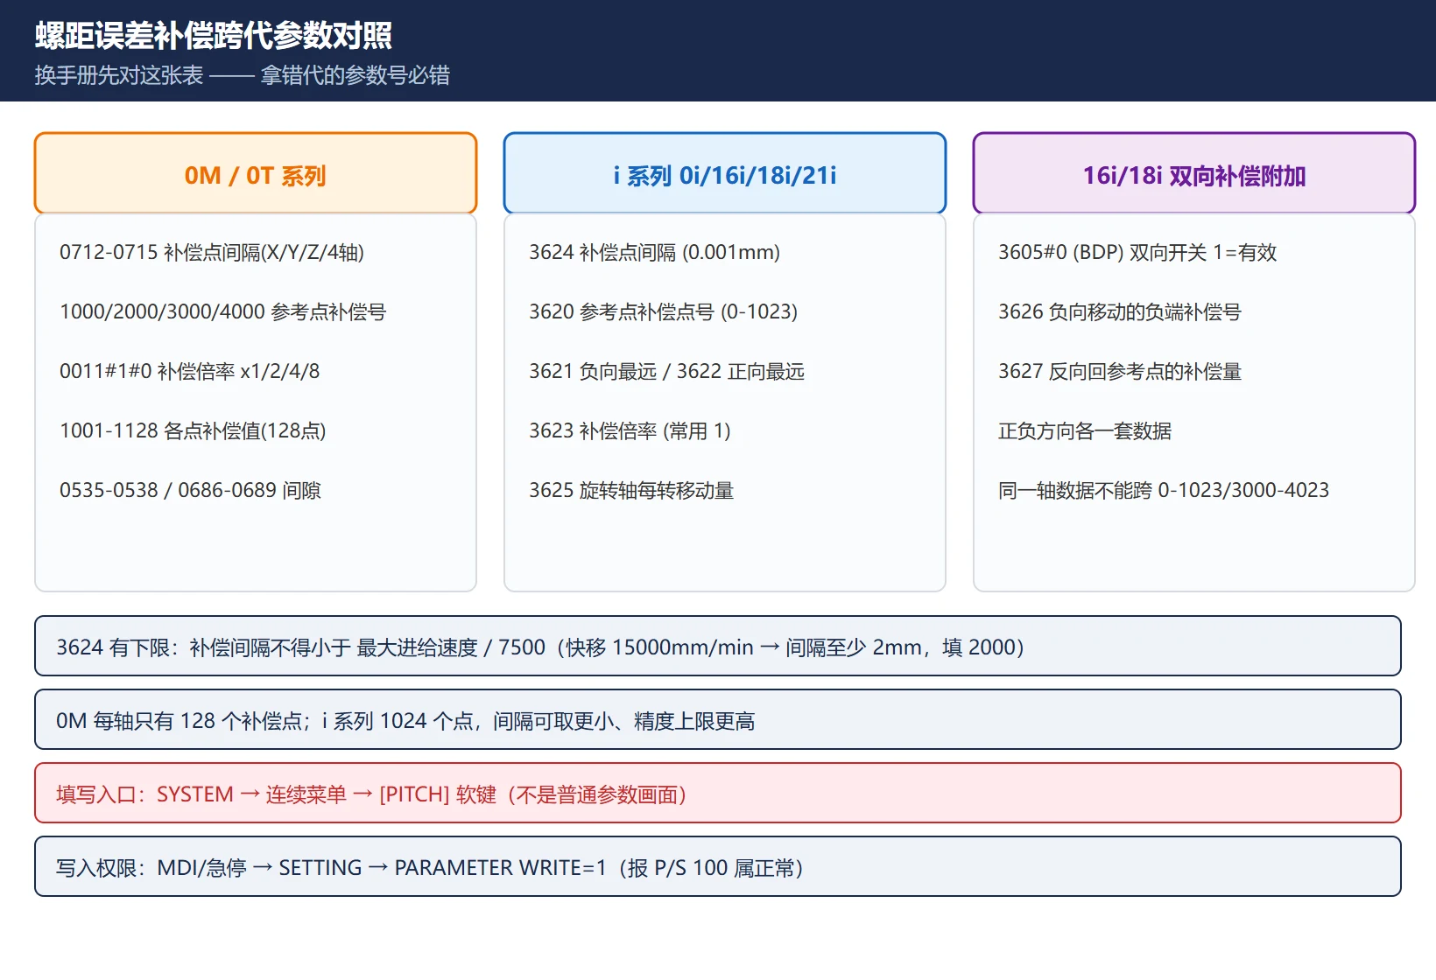The width and height of the screenshot is (1436, 980).
Task: Click row 3623 补偿倍率 (常用 1)
Action: (x=630, y=431)
